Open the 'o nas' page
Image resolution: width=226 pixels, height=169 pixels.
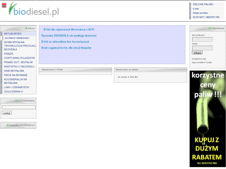pos(196,9)
